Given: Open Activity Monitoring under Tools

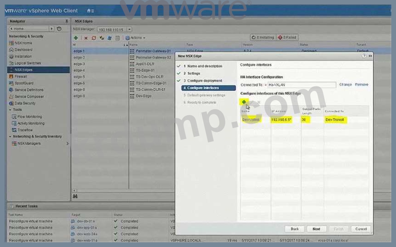Looking at the screenshot, I should tap(31, 123).
